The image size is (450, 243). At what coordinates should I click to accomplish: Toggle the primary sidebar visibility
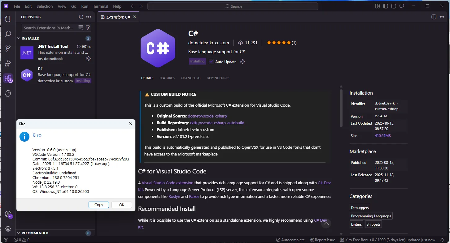pyautogui.click(x=385, y=6)
